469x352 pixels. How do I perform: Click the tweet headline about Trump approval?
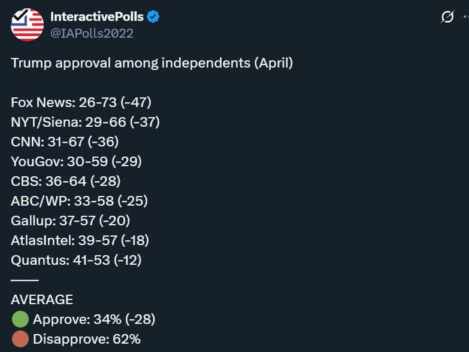pos(152,63)
